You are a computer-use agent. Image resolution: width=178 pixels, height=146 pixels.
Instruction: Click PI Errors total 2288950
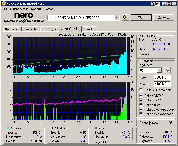coord(36,141)
